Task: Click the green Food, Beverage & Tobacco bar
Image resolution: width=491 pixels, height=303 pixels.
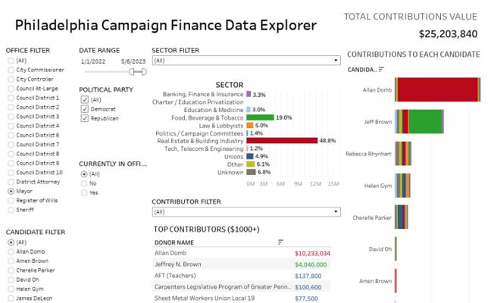Action: pos(261,117)
